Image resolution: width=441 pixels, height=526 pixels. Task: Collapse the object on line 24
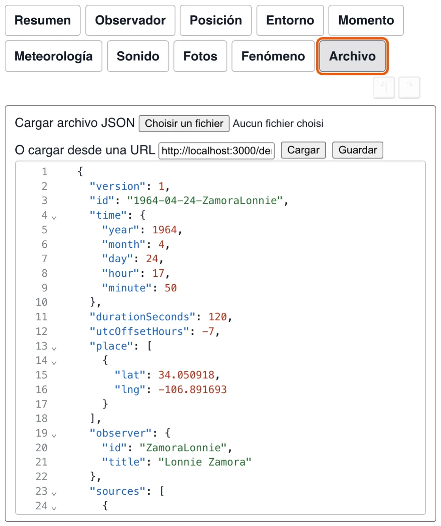(x=54, y=508)
